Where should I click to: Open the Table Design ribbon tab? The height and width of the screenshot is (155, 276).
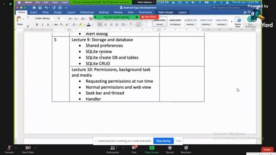pos(166,12)
